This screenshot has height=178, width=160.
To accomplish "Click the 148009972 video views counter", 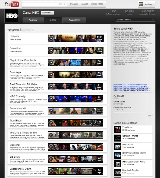I will tap(147, 12).
